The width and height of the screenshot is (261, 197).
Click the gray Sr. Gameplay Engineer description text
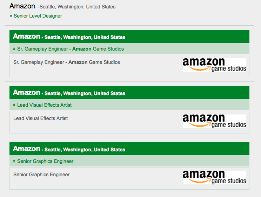tap(67, 62)
